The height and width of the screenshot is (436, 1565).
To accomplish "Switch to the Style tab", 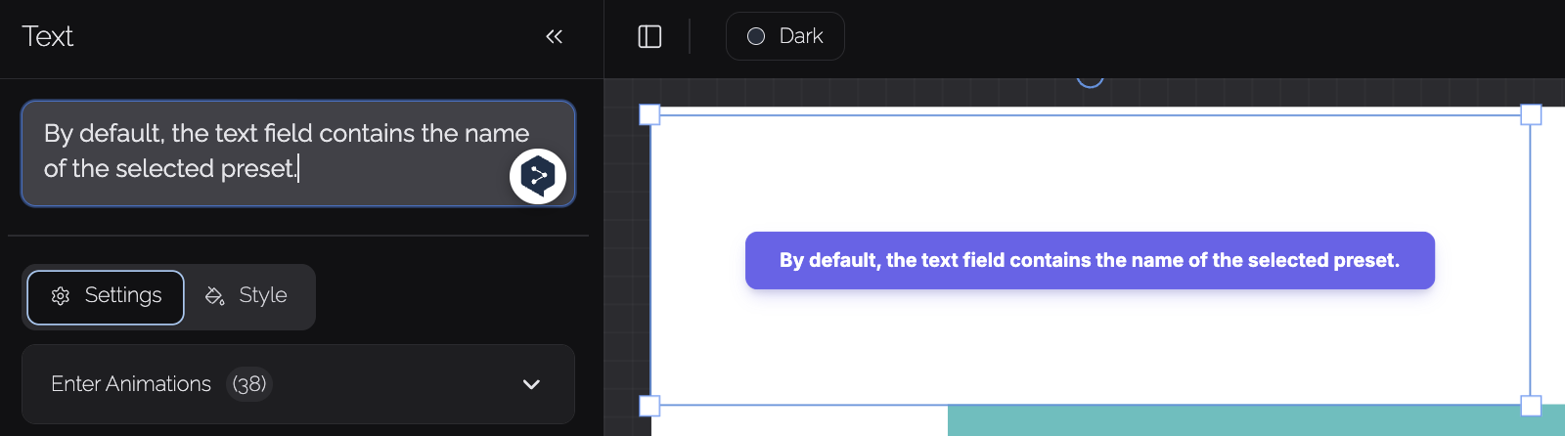I will (x=246, y=296).
